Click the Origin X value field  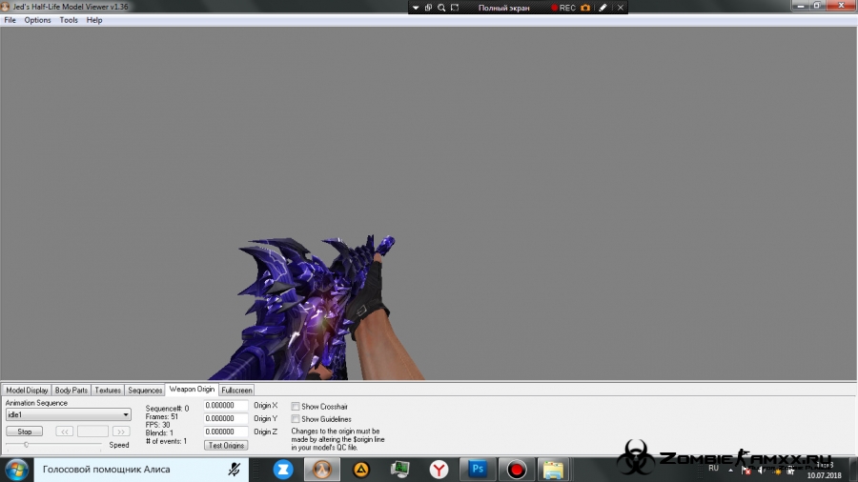[x=226, y=406]
